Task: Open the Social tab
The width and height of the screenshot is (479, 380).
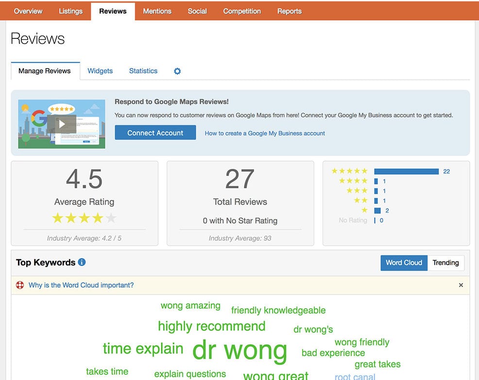Action: coord(197,11)
